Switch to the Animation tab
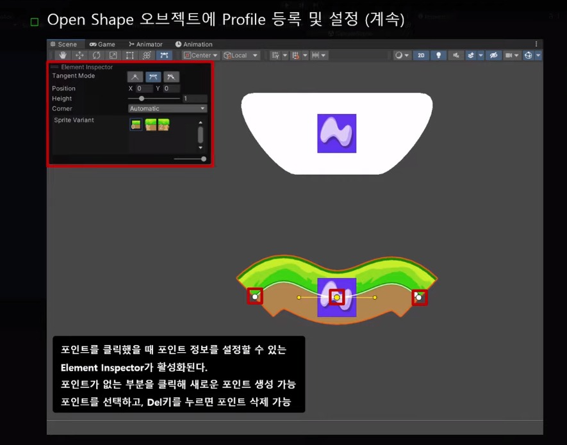This screenshot has width=567, height=445. tap(193, 44)
